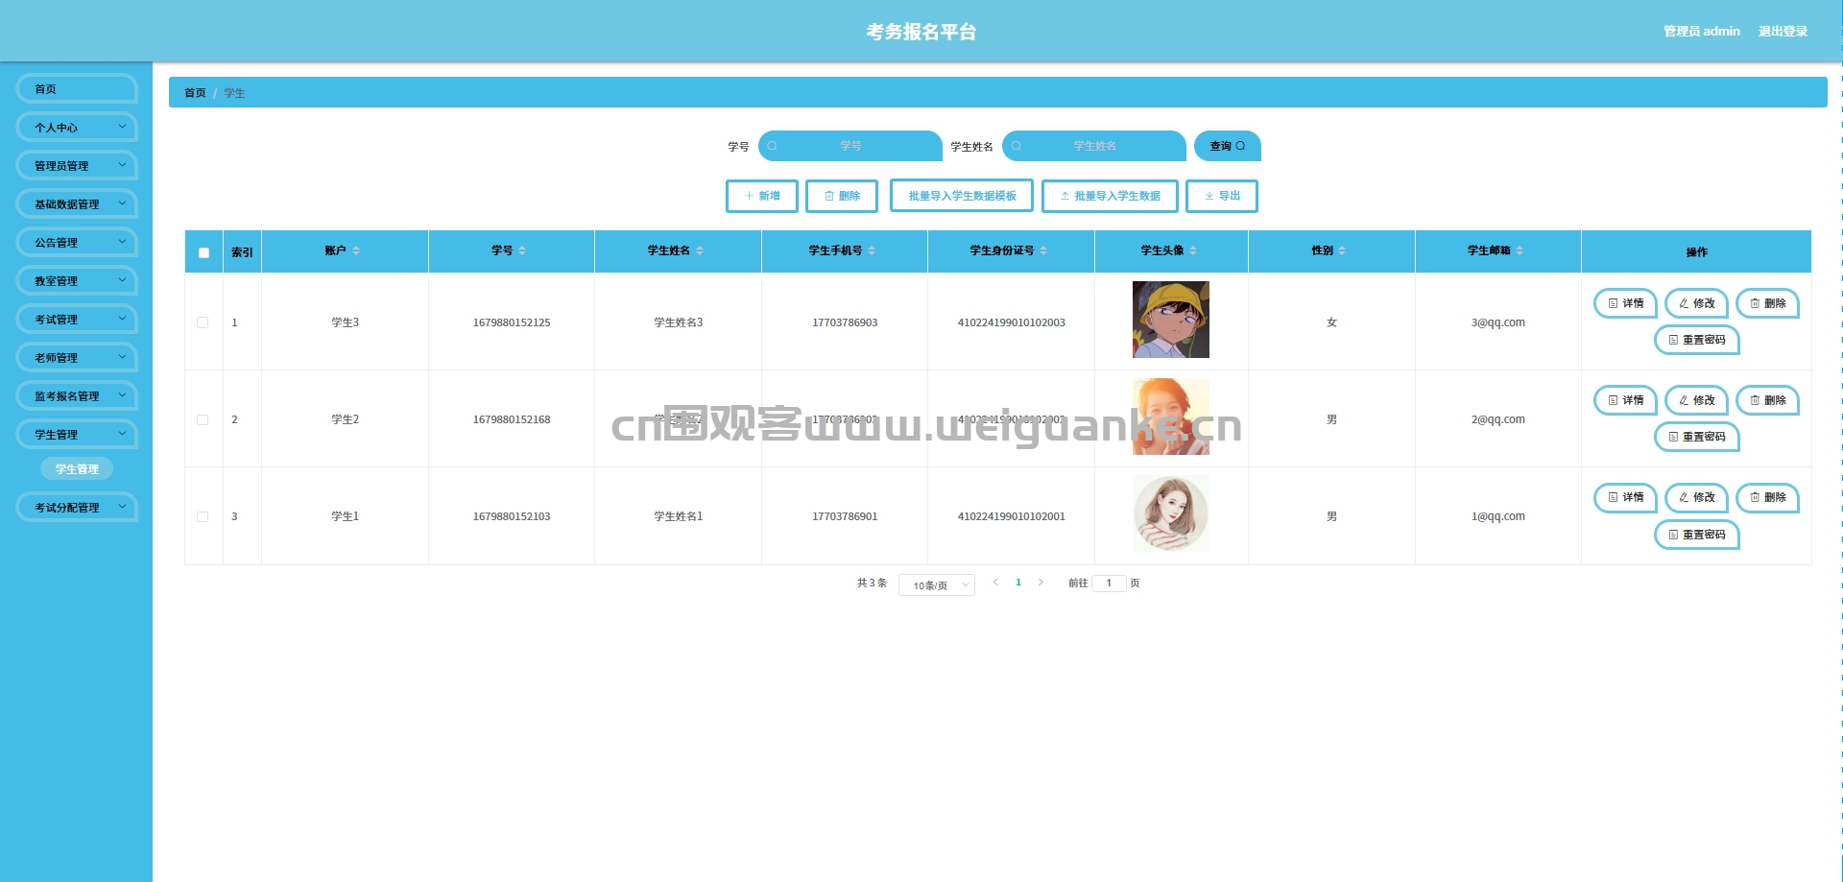This screenshot has width=1843, height=882.
Task: Click the 前往 page number input
Action: click(1109, 583)
